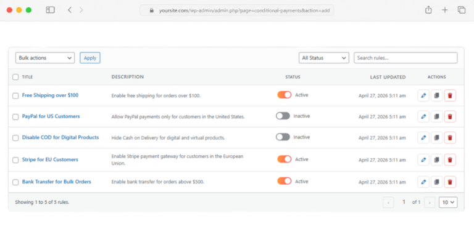Tick the Stripe for EU Customers checkbox

coord(15,160)
